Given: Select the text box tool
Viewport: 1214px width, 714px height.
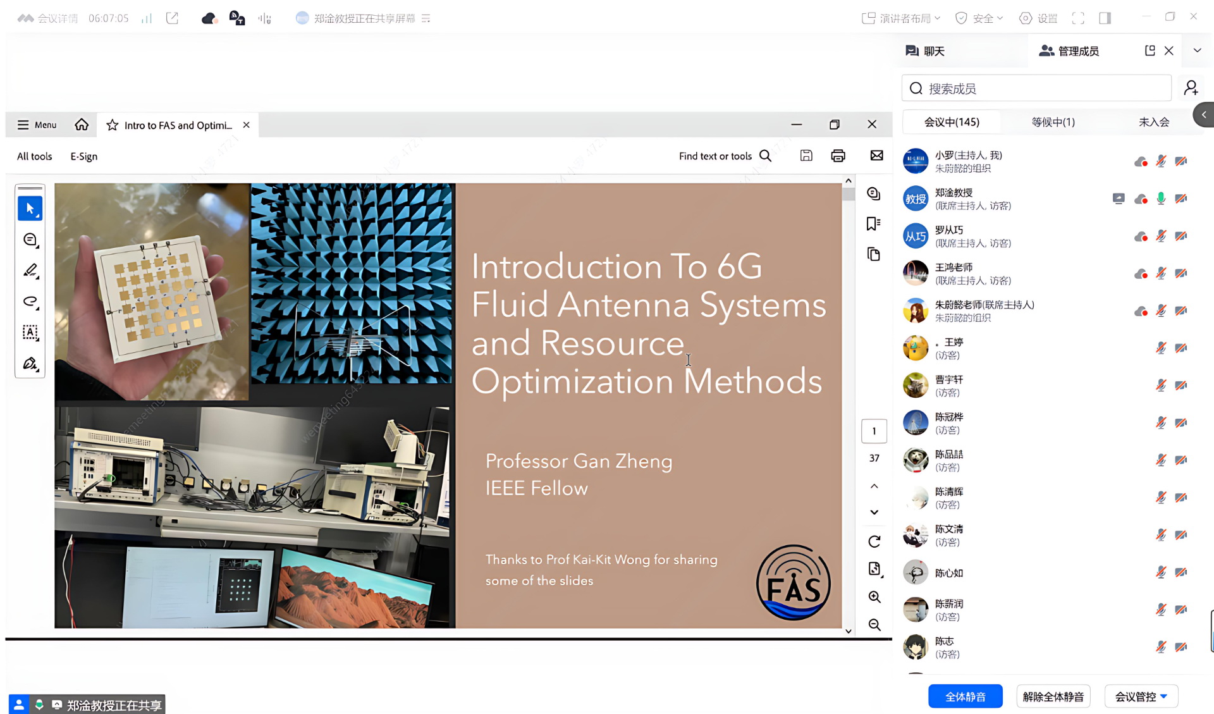Looking at the screenshot, I should click(x=30, y=333).
